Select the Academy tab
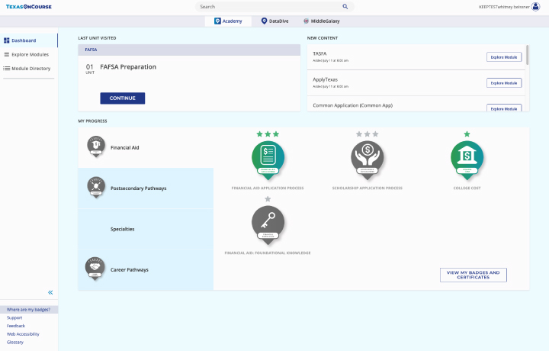This screenshot has width=549, height=351. coord(228,21)
